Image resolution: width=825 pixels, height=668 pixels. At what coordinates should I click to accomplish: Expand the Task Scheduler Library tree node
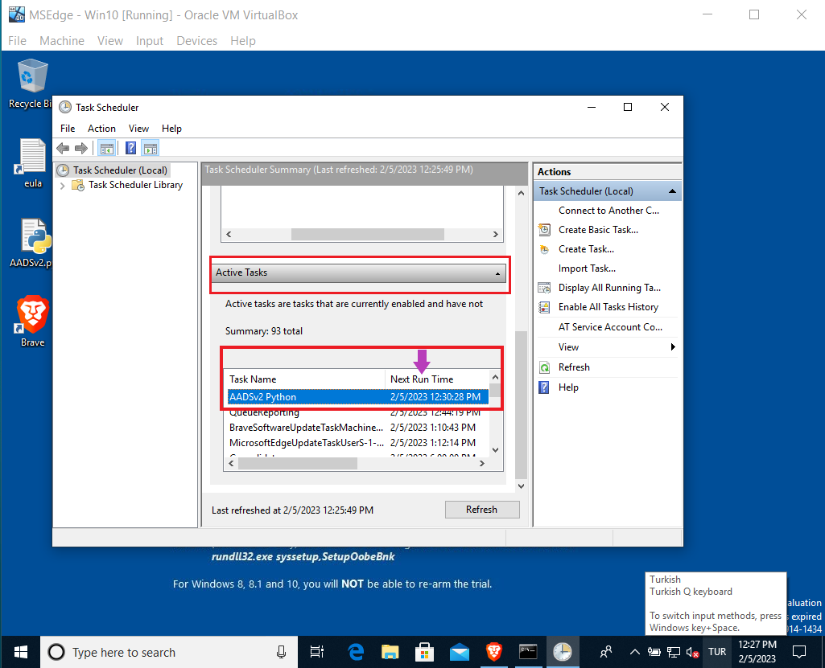pos(64,186)
